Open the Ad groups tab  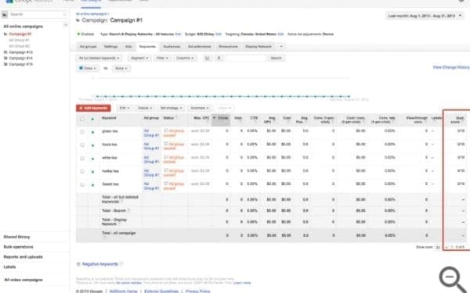click(x=88, y=47)
